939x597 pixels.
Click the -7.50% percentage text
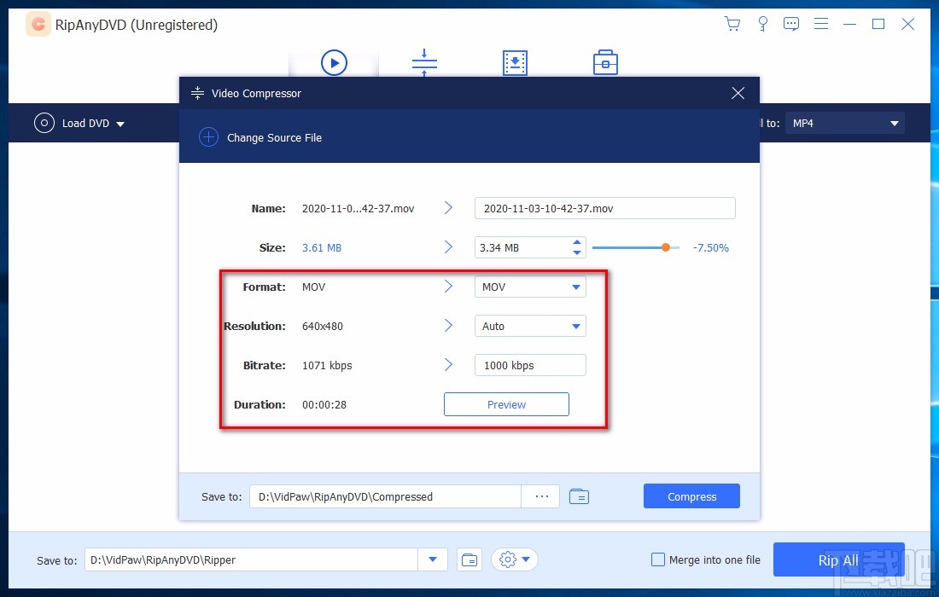(711, 247)
